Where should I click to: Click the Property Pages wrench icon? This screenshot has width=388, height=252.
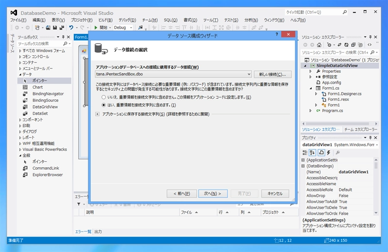click(338, 153)
